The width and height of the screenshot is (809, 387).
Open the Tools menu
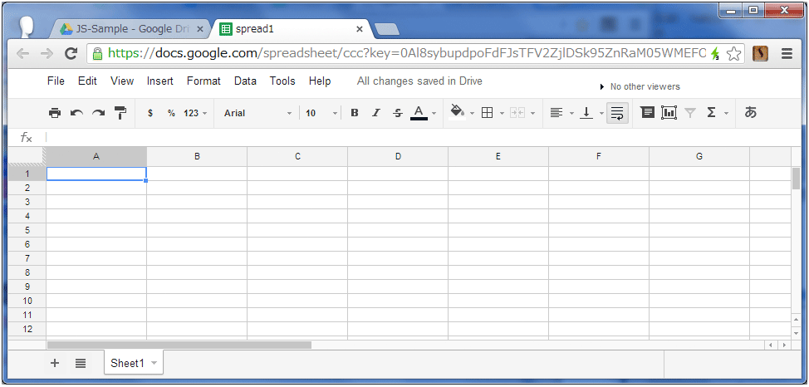(282, 81)
